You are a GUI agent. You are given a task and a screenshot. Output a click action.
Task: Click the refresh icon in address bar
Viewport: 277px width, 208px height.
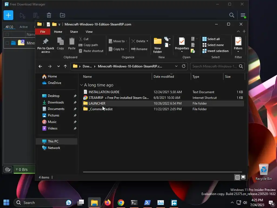(184, 66)
